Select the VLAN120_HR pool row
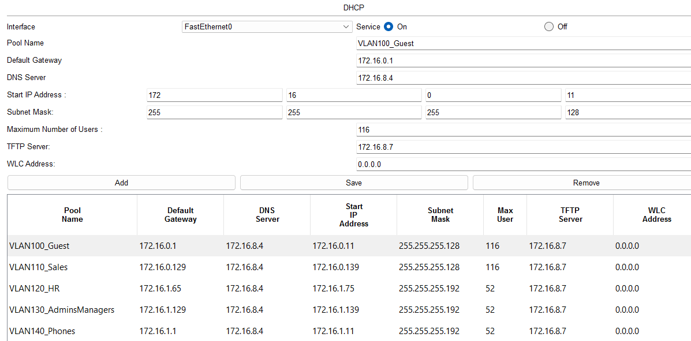The width and height of the screenshot is (691, 341). pyautogui.click(x=349, y=289)
